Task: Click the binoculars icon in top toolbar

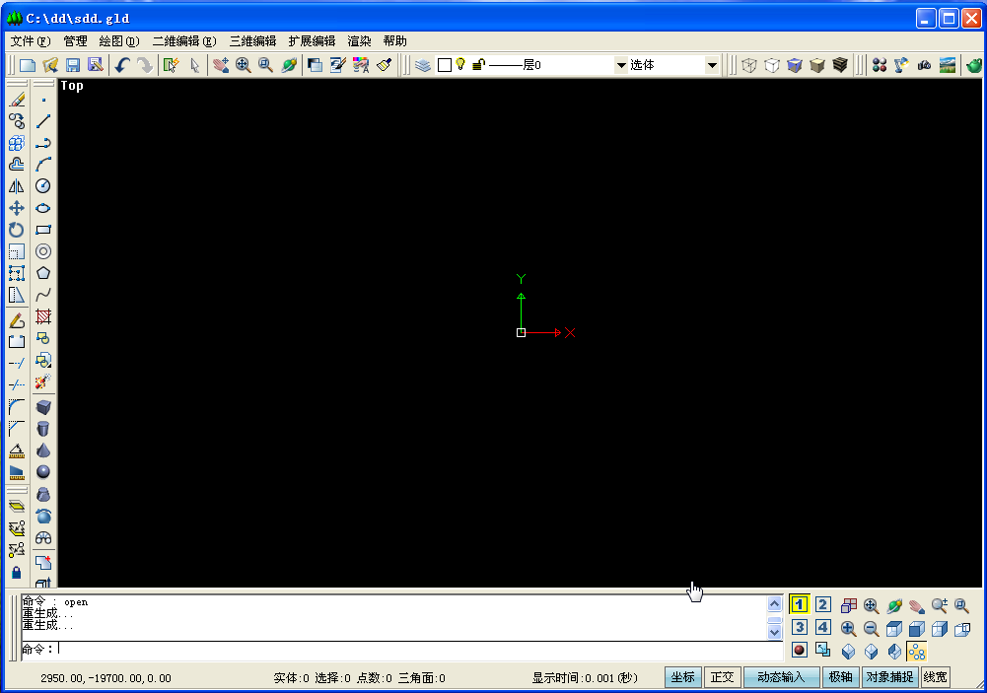Action: pos(924,65)
